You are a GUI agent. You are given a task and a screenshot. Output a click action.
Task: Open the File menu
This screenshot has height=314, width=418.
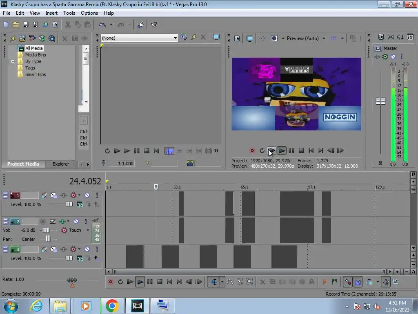(7, 13)
